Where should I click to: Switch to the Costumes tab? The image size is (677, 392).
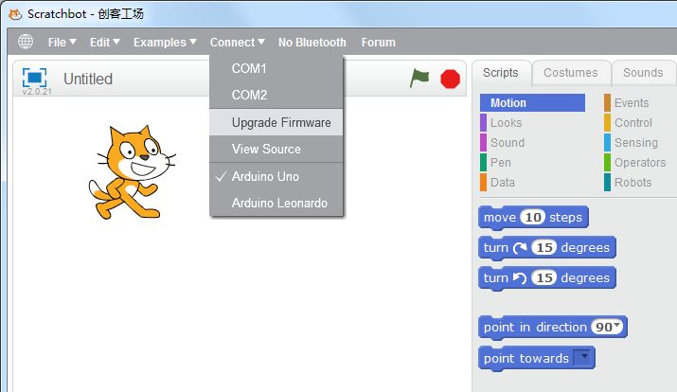(x=571, y=73)
